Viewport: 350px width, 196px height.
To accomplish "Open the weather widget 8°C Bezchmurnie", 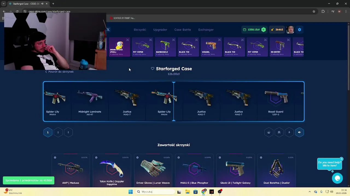I will click(12, 192).
